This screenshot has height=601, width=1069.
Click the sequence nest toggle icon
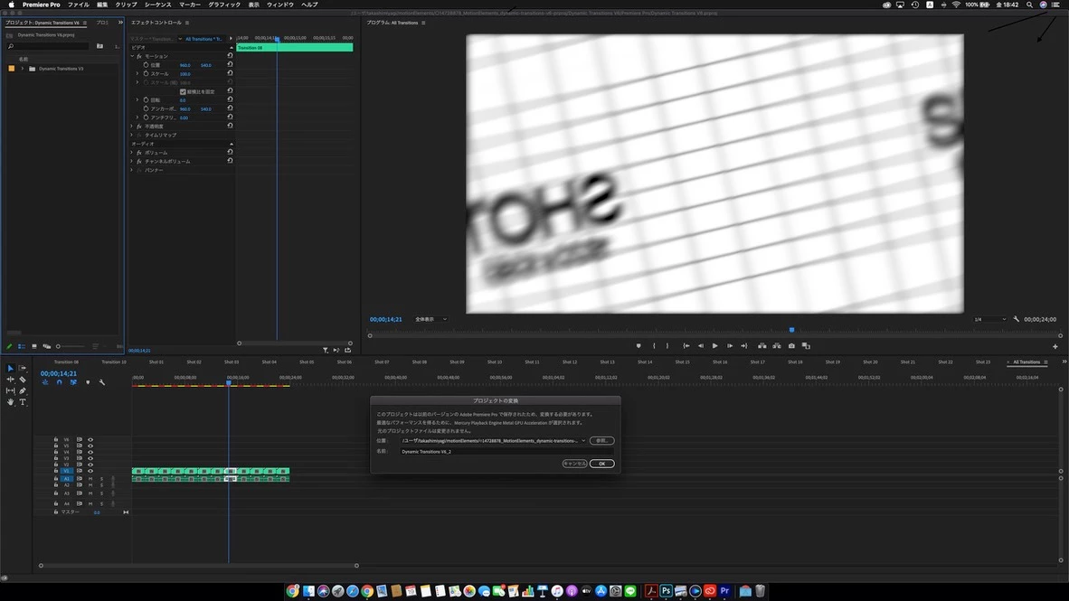point(45,382)
